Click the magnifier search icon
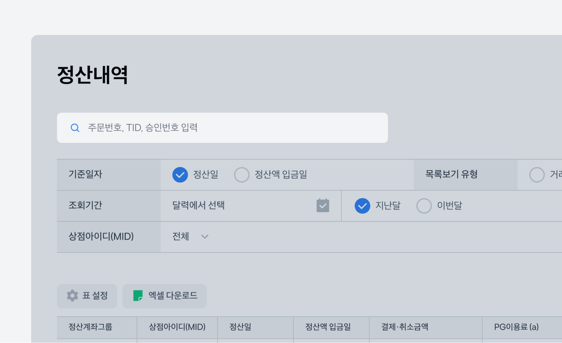The height and width of the screenshot is (343, 562). coord(75,128)
